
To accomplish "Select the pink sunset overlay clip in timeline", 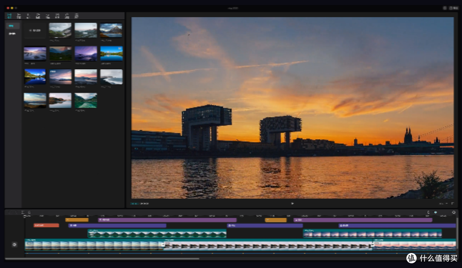I will pos(373,233).
